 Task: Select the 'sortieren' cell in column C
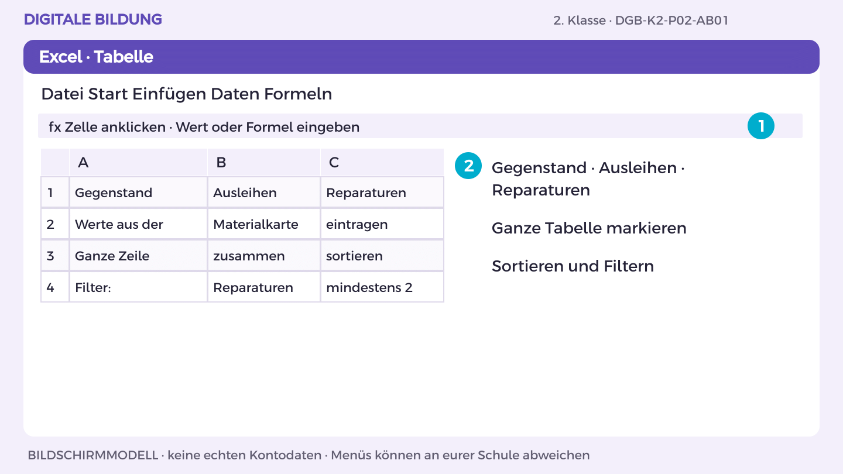pyautogui.click(x=382, y=256)
